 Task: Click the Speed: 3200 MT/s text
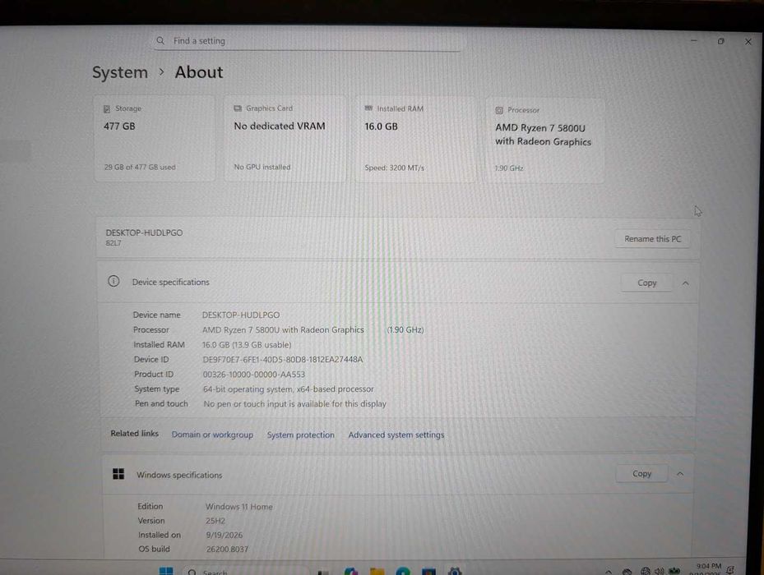(x=395, y=168)
